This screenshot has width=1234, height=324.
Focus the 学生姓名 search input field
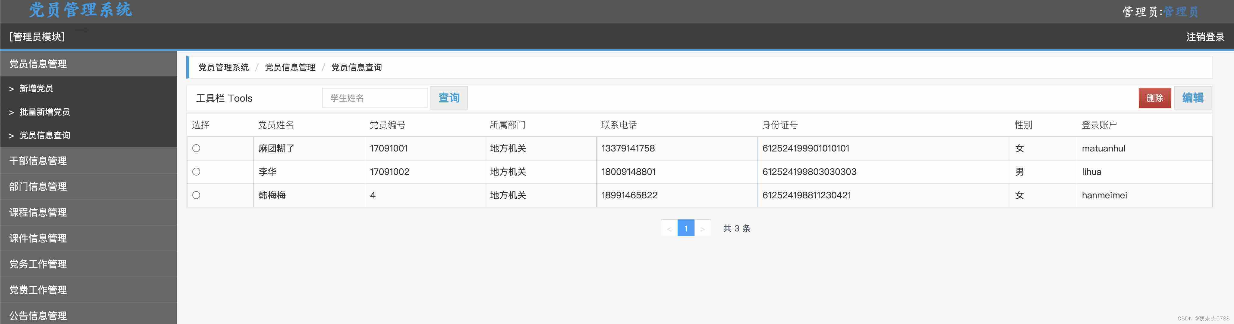point(375,98)
